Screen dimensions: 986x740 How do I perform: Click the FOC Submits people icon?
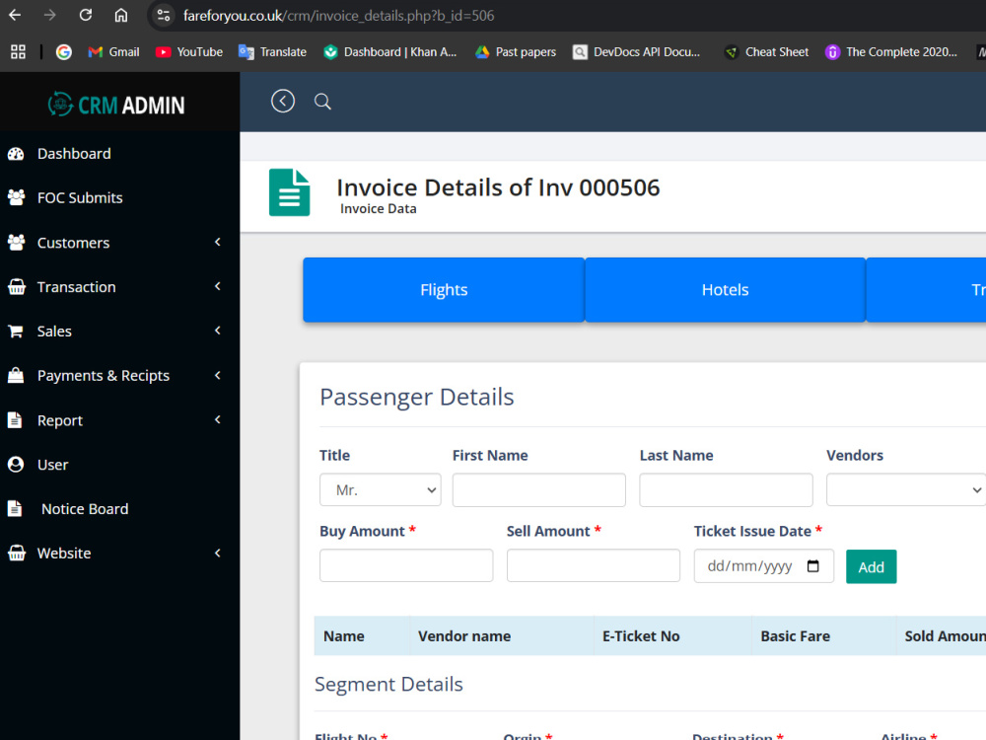pos(17,197)
